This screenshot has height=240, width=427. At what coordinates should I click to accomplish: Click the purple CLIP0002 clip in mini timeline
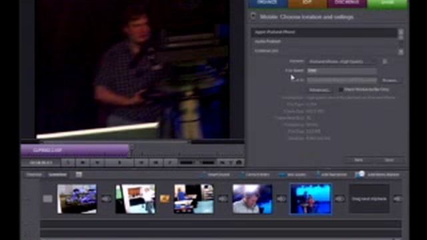[75, 150]
